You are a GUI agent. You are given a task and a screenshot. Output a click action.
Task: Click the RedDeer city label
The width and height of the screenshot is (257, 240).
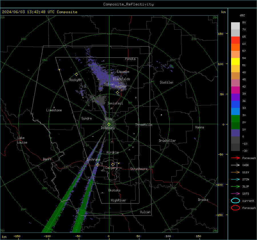121,86
